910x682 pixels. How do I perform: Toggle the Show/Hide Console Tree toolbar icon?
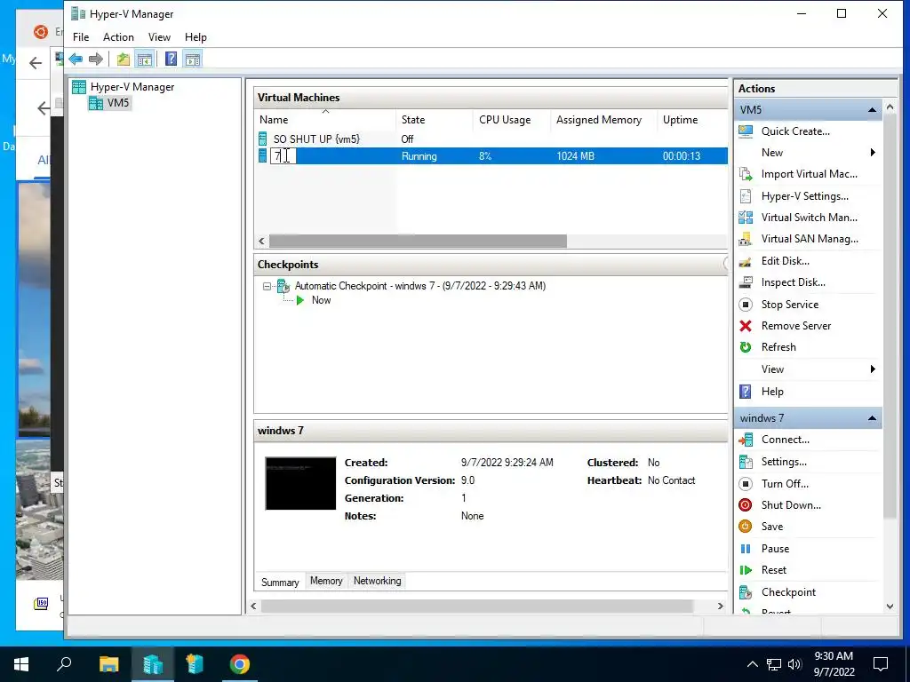145,59
